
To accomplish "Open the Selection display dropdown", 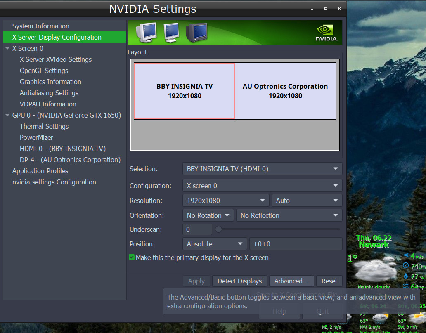I will click(262, 169).
